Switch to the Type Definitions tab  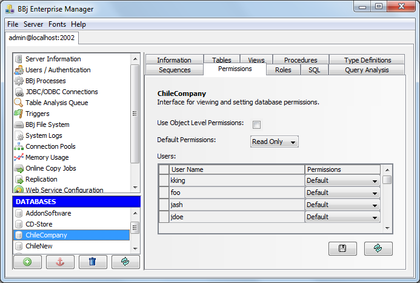[x=367, y=60]
